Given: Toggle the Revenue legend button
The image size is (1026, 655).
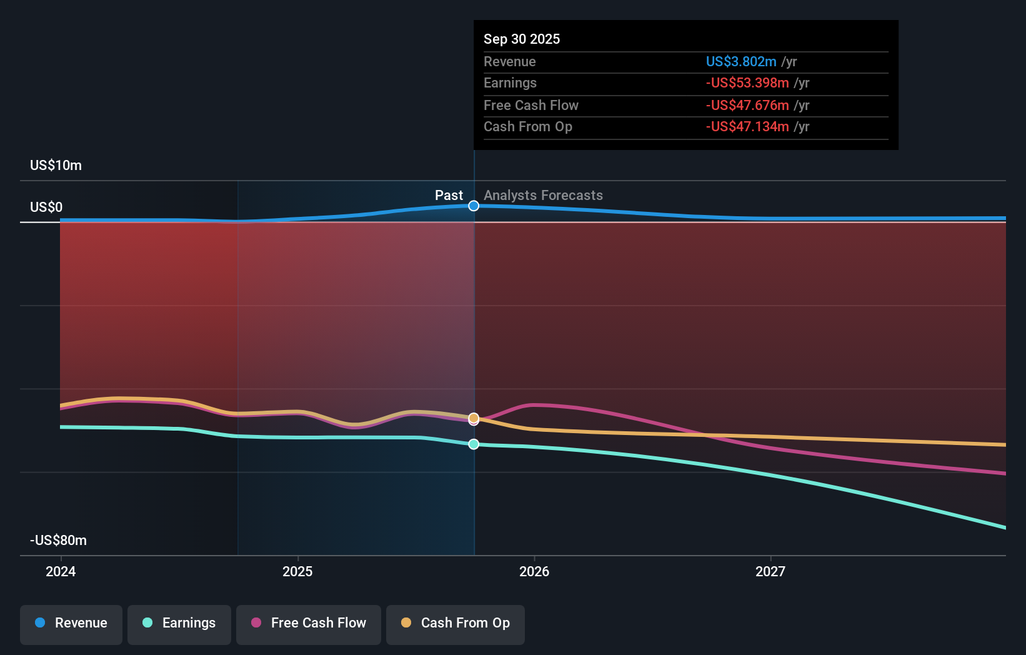Looking at the screenshot, I should pos(71,624).
